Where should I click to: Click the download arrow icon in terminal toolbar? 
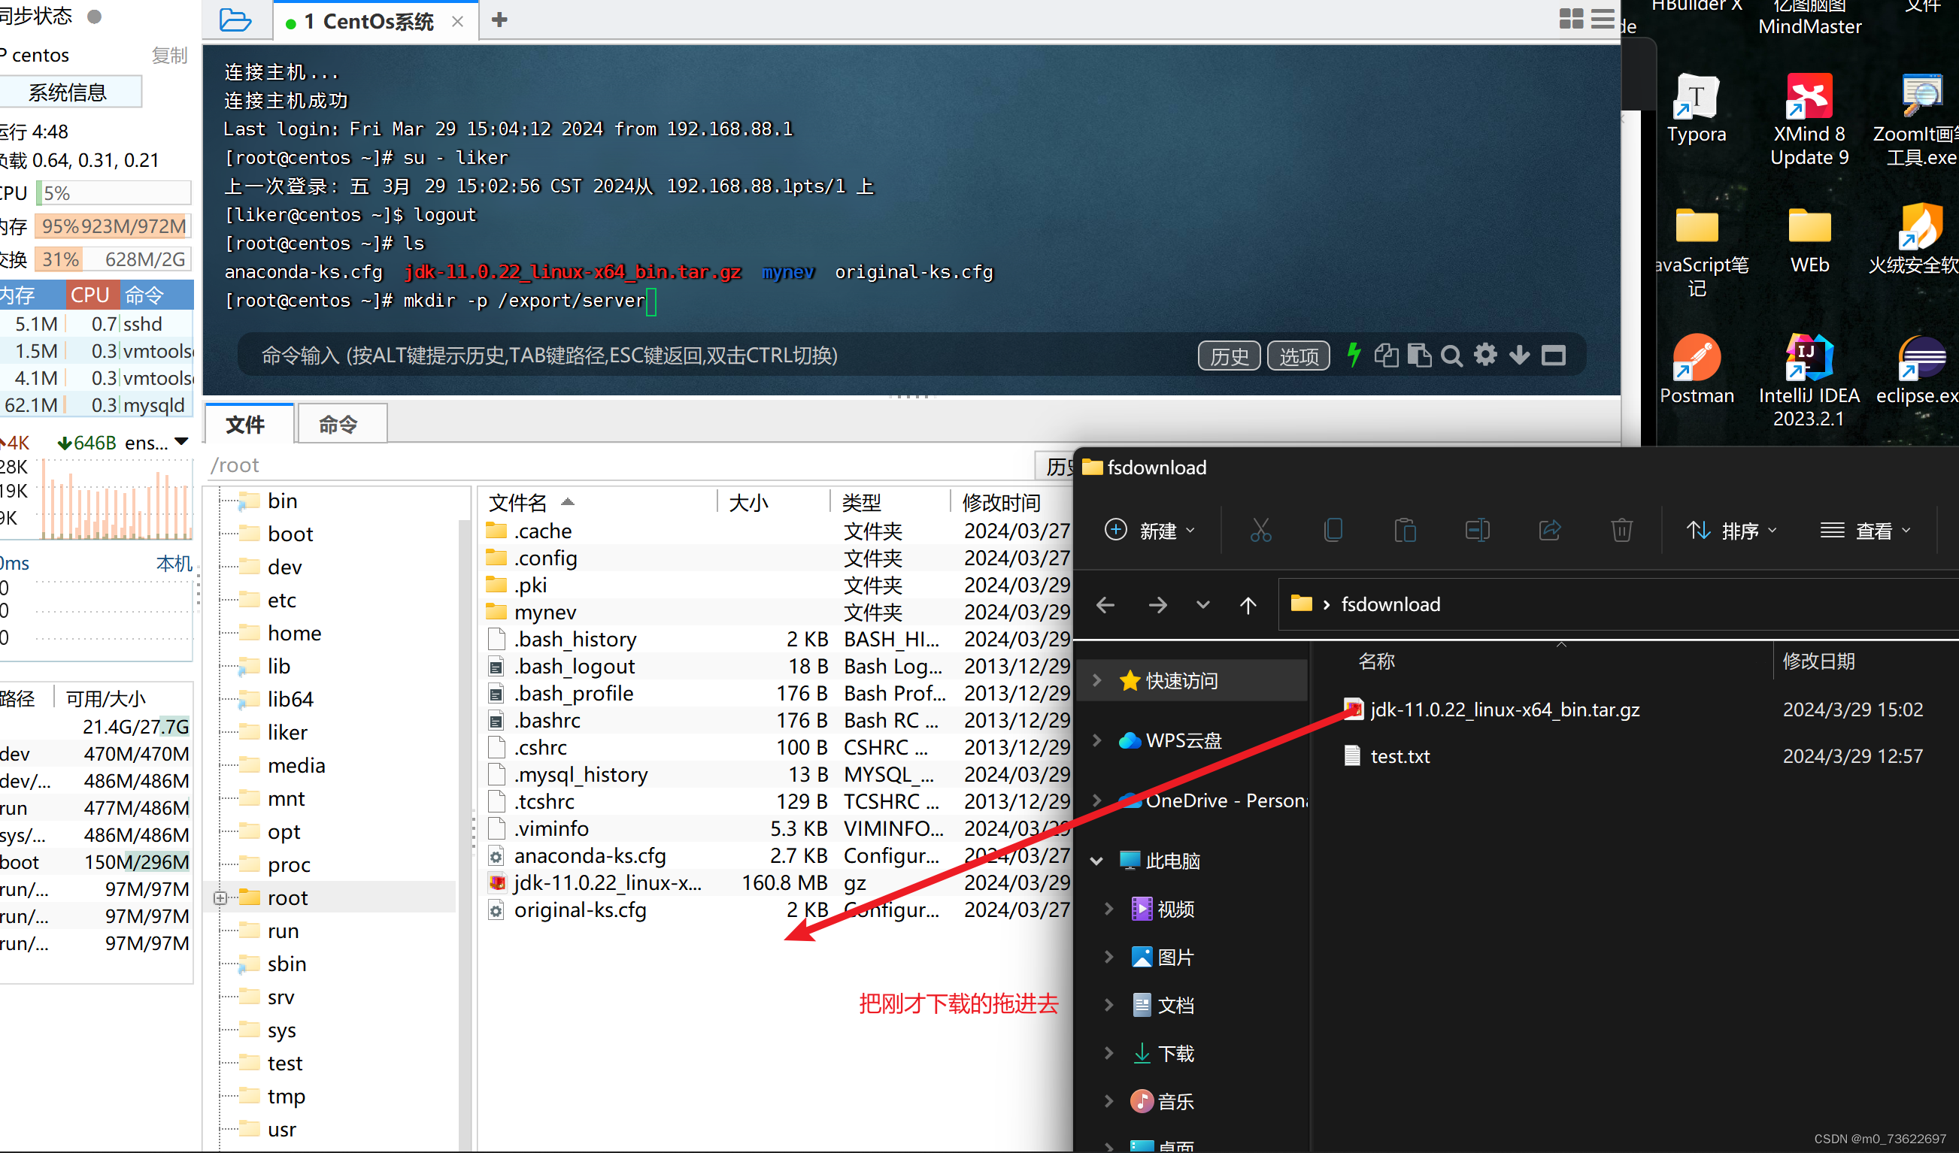pos(1519,355)
